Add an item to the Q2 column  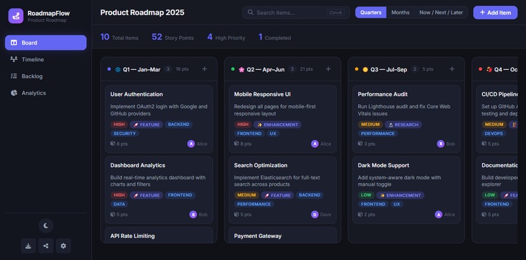(x=328, y=69)
